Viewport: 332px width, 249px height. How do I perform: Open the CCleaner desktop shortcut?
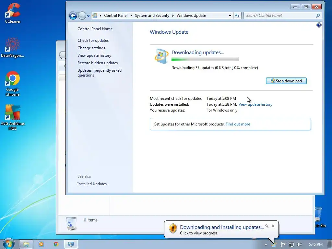(13, 13)
